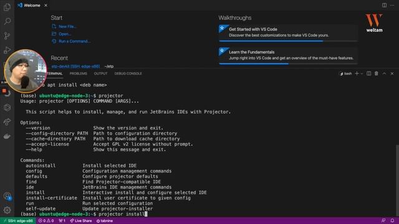Open editor More Actions menu

point(392,6)
